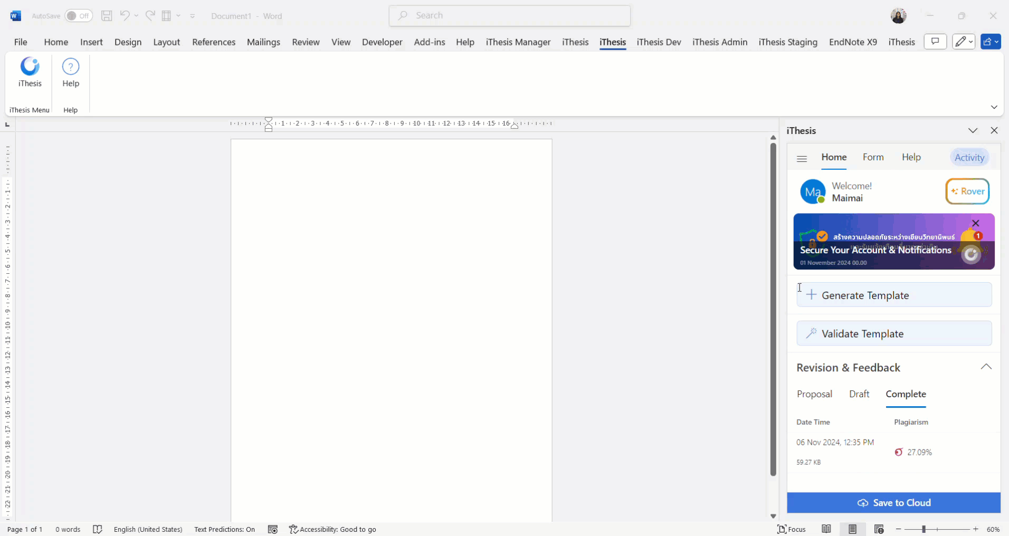1009x536 pixels.
Task: Switch to the Insert ribbon tab
Action: pyautogui.click(x=91, y=42)
